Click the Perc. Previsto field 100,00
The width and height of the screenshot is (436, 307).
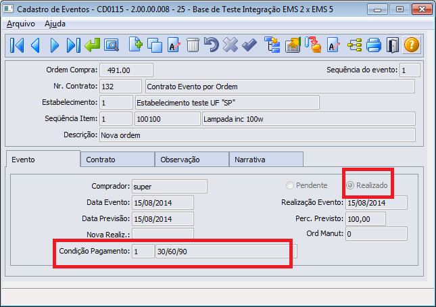click(366, 219)
